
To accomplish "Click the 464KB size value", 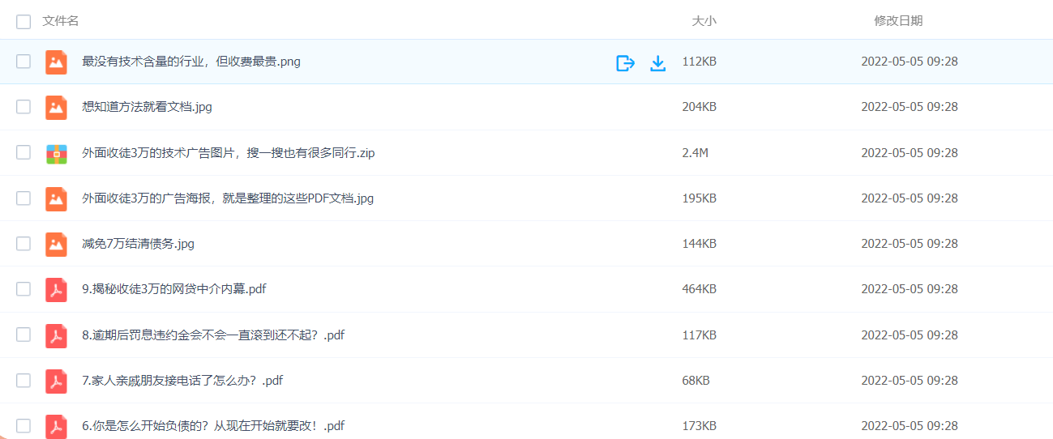I will tap(699, 289).
